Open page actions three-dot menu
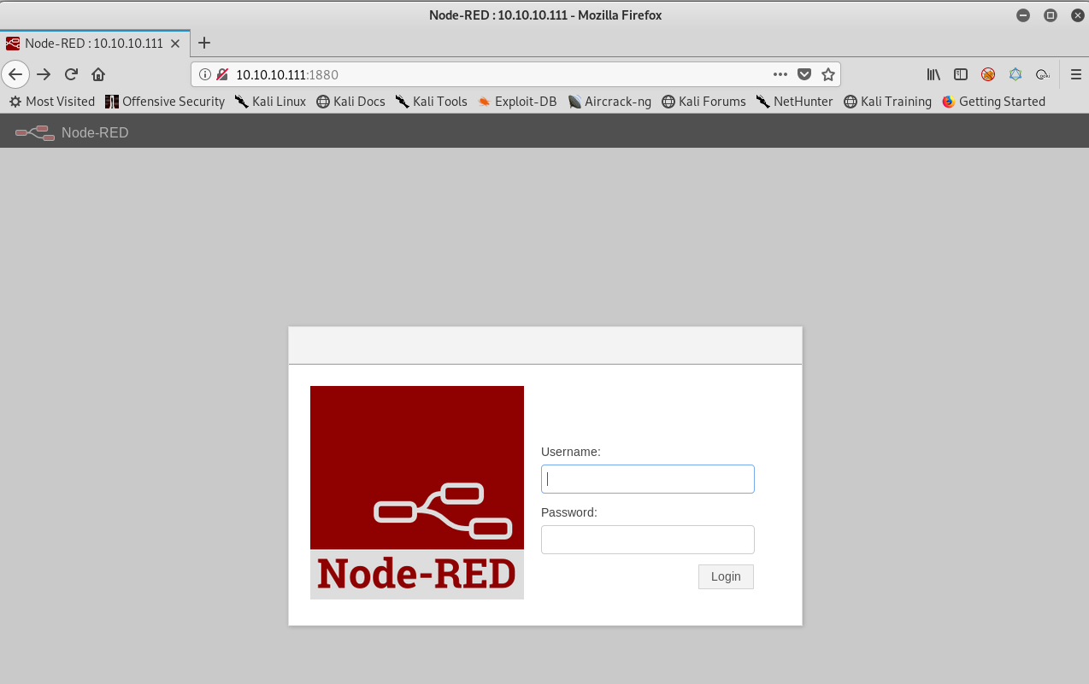This screenshot has height=684, width=1089. click(780, 74)
